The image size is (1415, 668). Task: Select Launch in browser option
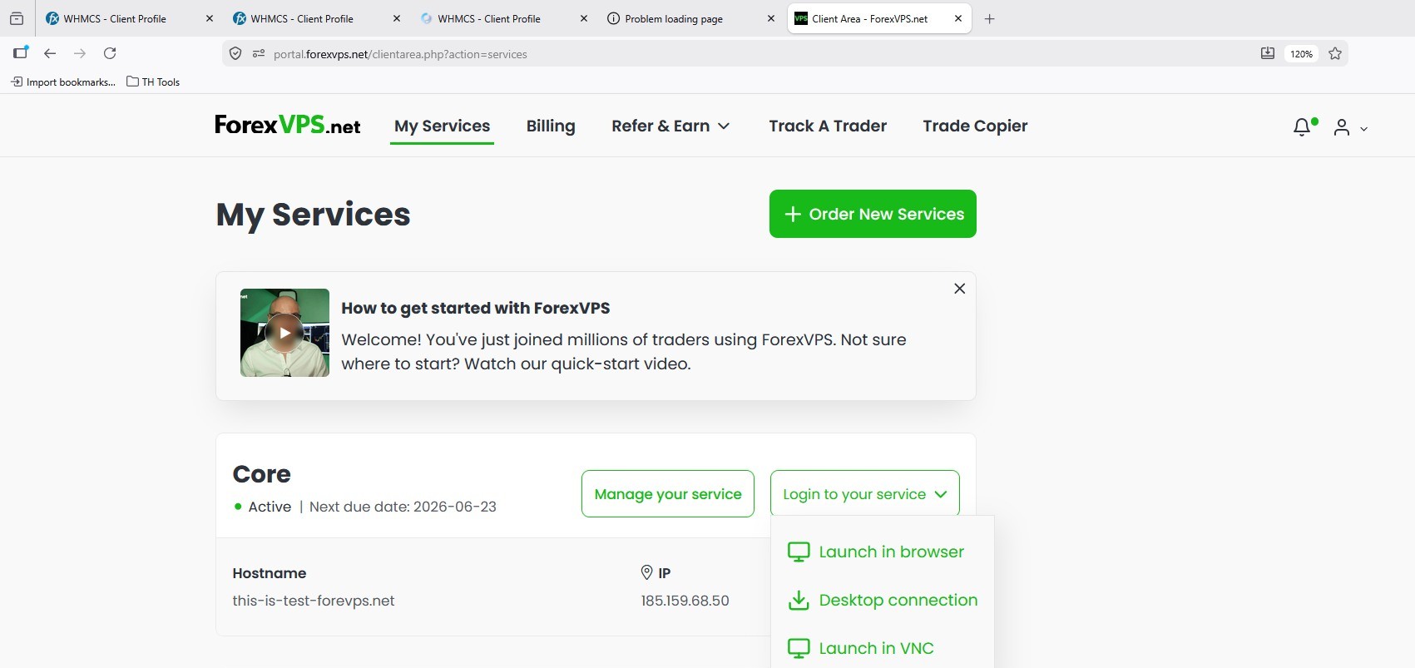pos(876,552)
